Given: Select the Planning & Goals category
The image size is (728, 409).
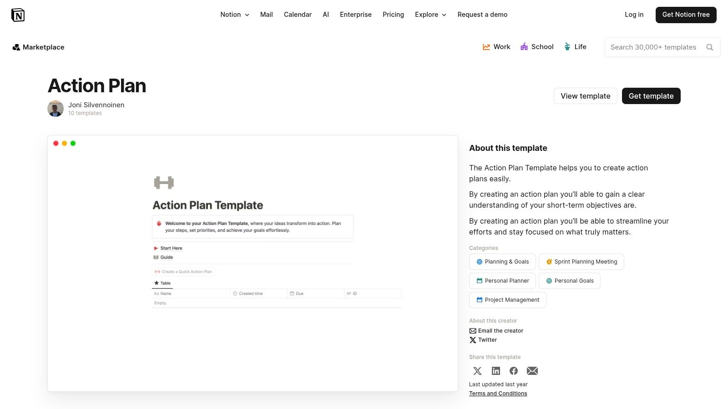Looking at the screenshot, I should pyautogui.click(x=502, y=261).
